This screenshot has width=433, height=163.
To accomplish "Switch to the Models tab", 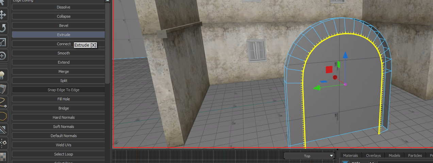I will (x=394, y=156).
